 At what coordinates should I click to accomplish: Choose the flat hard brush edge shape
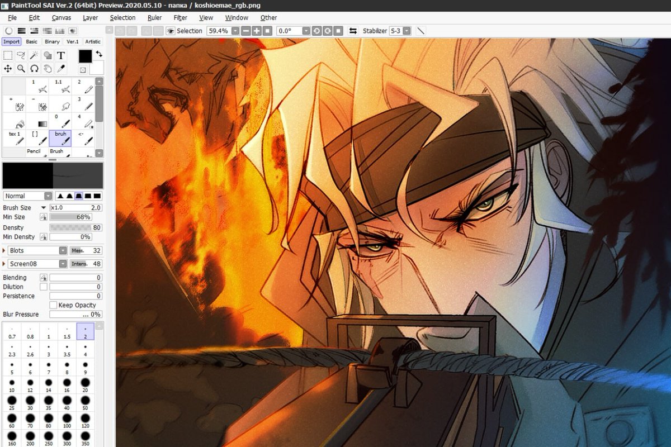(97, 196)
